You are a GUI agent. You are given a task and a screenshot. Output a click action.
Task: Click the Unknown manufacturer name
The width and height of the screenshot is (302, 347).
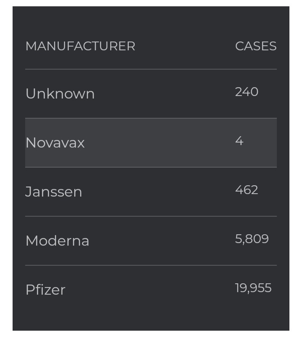pos(60,93)
